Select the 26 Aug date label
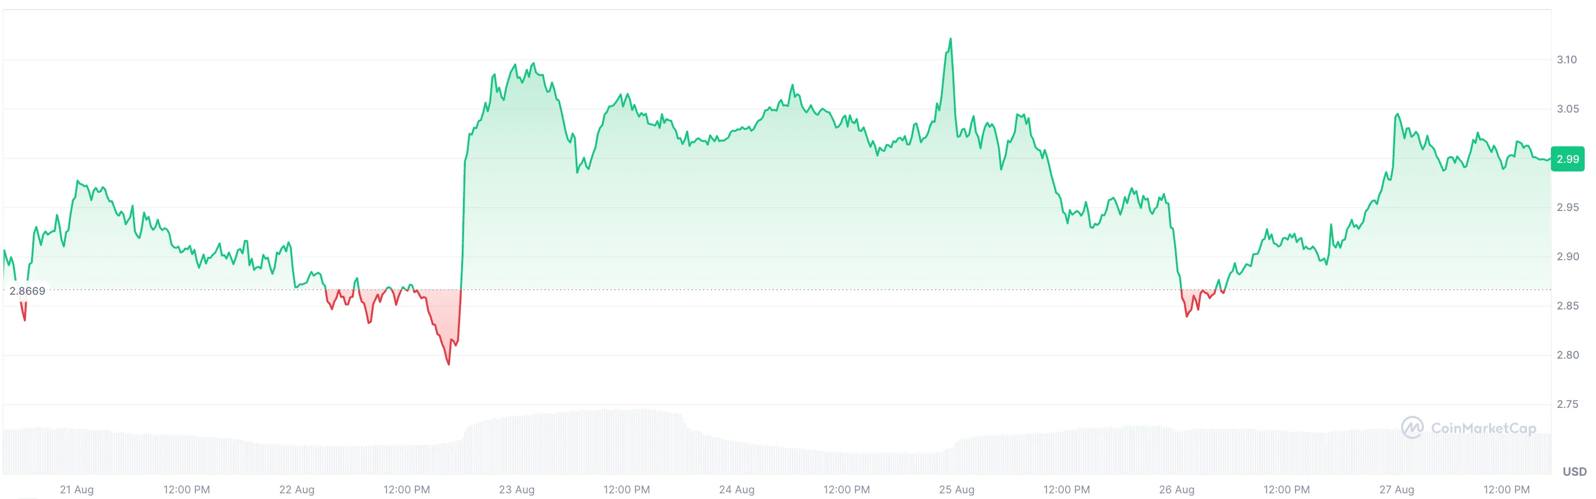Image resolution: width=1596 pixels, height=499 pixels. pyautogui.click(x=1177, y=490)
